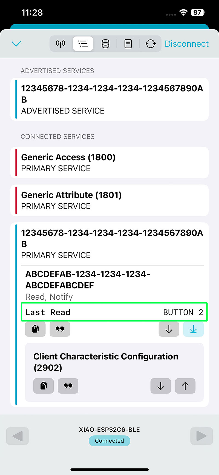This screenshot has height=475, width=219.
Task: Expand the Generic Access (1800) service
Action: (109, 162)
